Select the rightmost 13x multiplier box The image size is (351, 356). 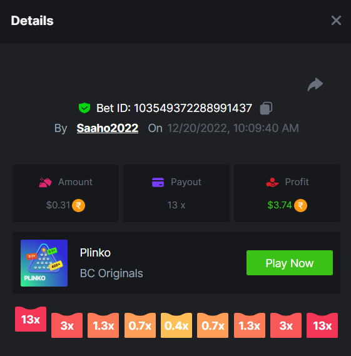[322, 325]
